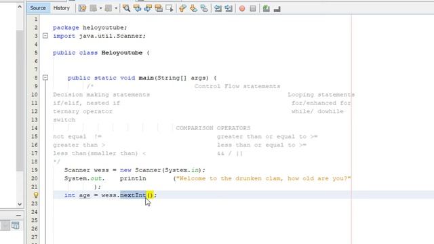
Task: Click line number 1 in the gutter
Action: tap(36, 19)
